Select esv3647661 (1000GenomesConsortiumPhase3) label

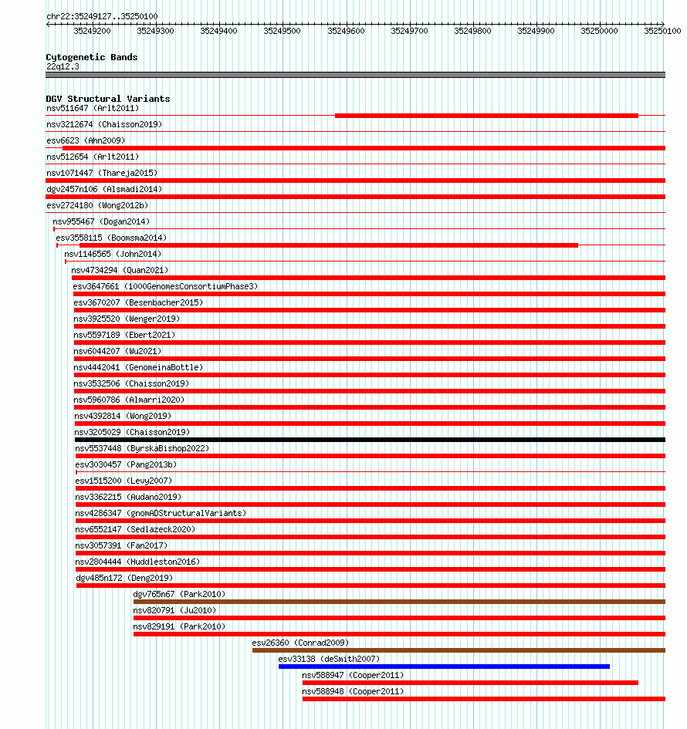[x=165, y=287]
